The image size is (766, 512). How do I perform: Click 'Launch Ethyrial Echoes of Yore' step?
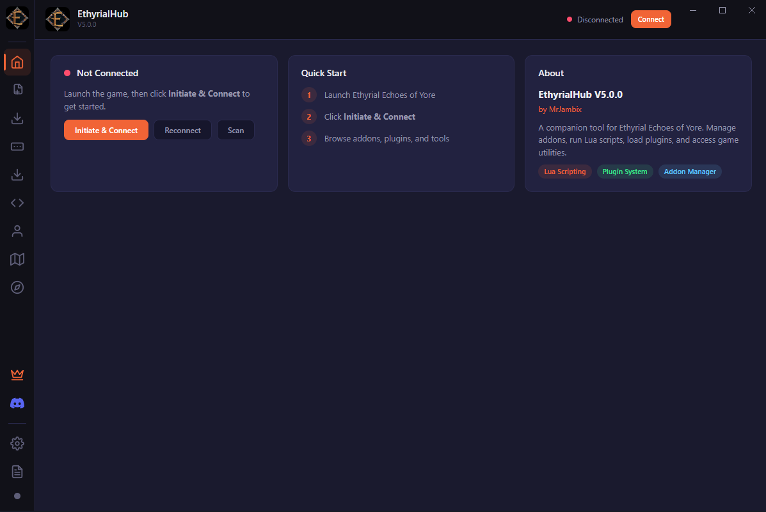coord(379,95)
